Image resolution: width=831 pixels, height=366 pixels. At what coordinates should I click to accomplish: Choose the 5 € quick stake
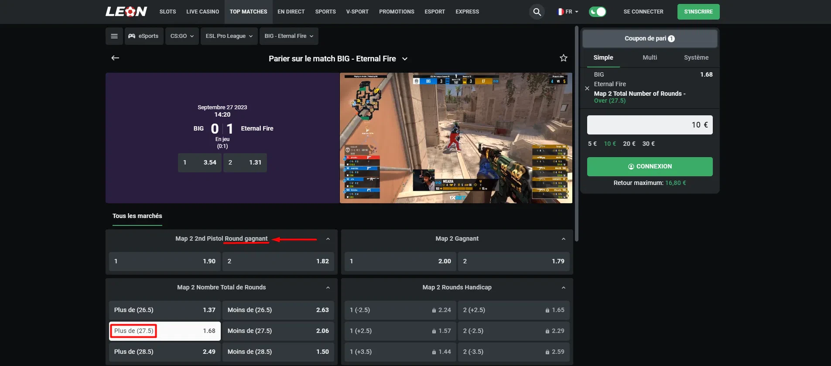coord(592,144)
